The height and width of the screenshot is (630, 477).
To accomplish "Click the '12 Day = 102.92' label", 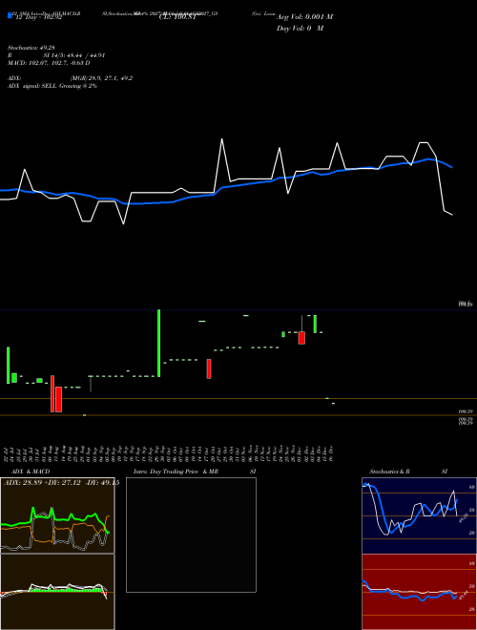I will pos(37,17).
